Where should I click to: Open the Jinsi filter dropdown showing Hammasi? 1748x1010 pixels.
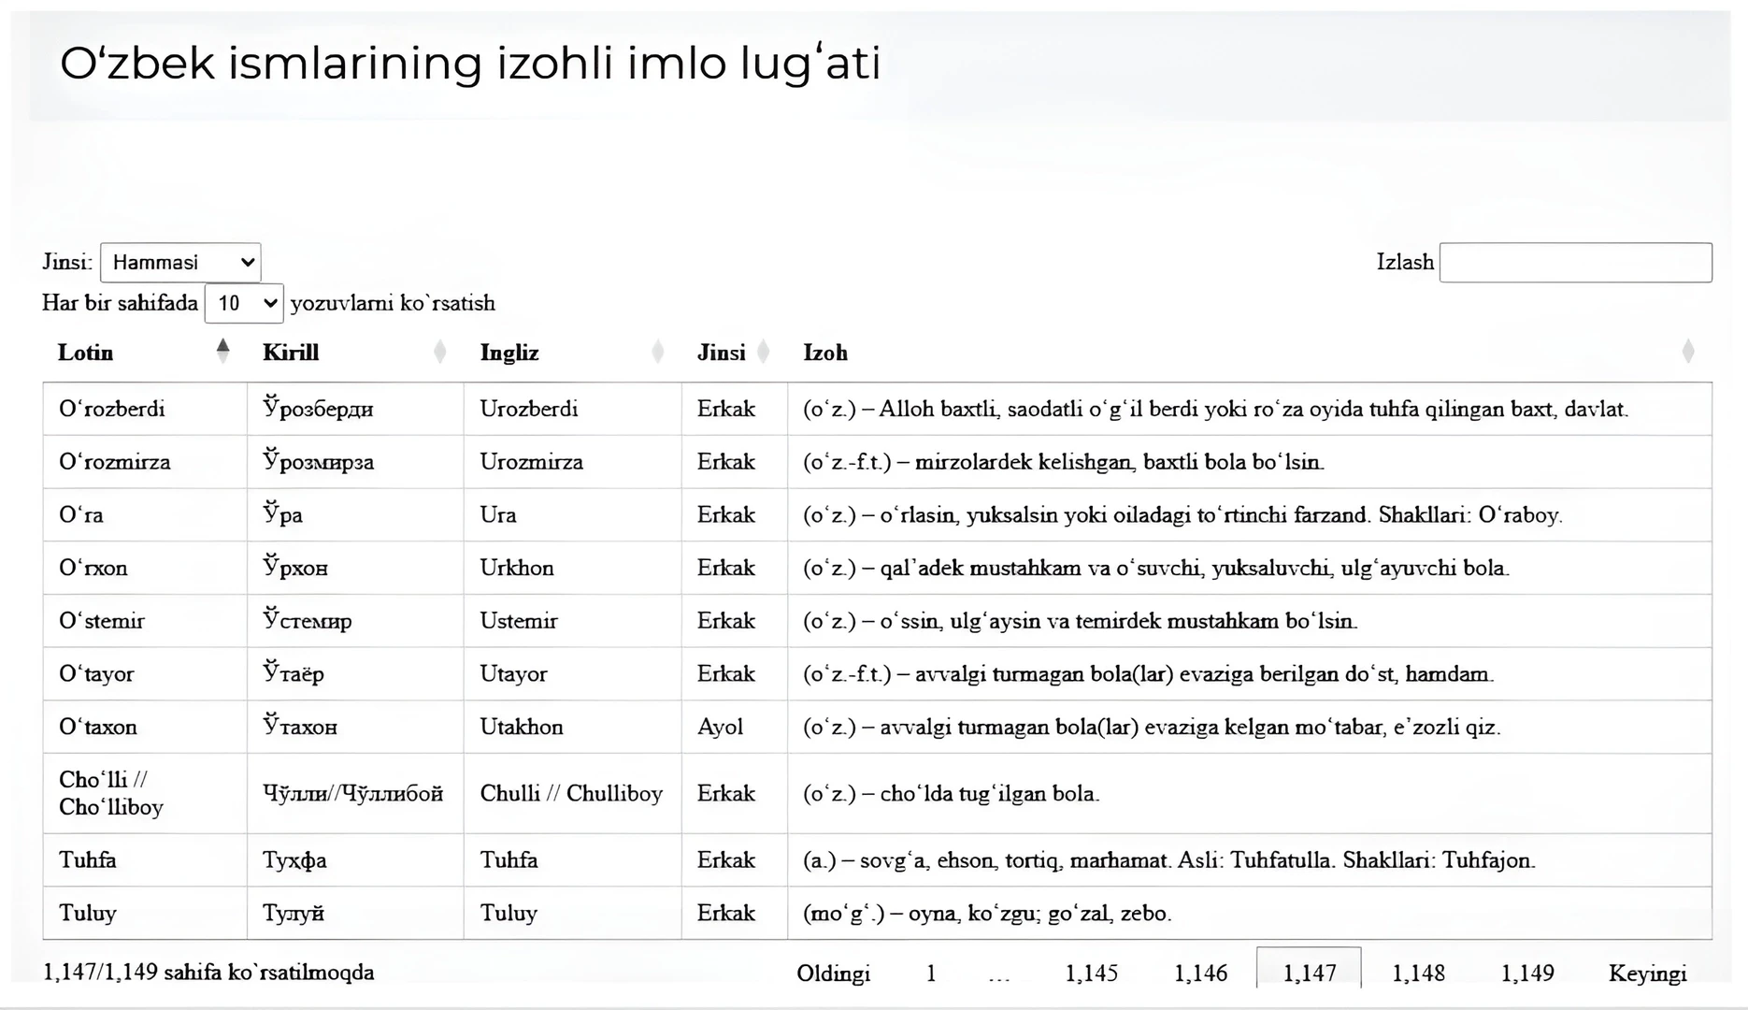pyautogui.click(x=180, y=263)
